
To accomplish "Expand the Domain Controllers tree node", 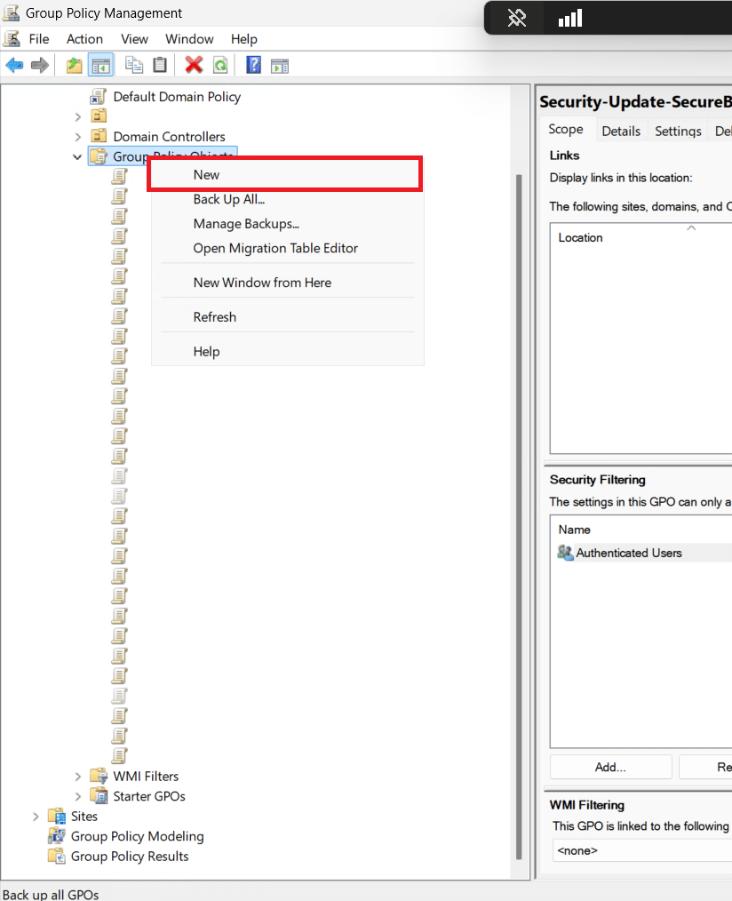I will pyautogui.click(x=77, y=137).
